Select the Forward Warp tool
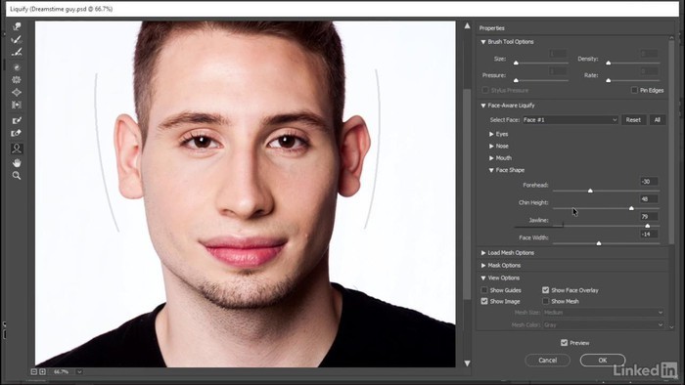The image size is (685, 385). (x=17, y=26)
